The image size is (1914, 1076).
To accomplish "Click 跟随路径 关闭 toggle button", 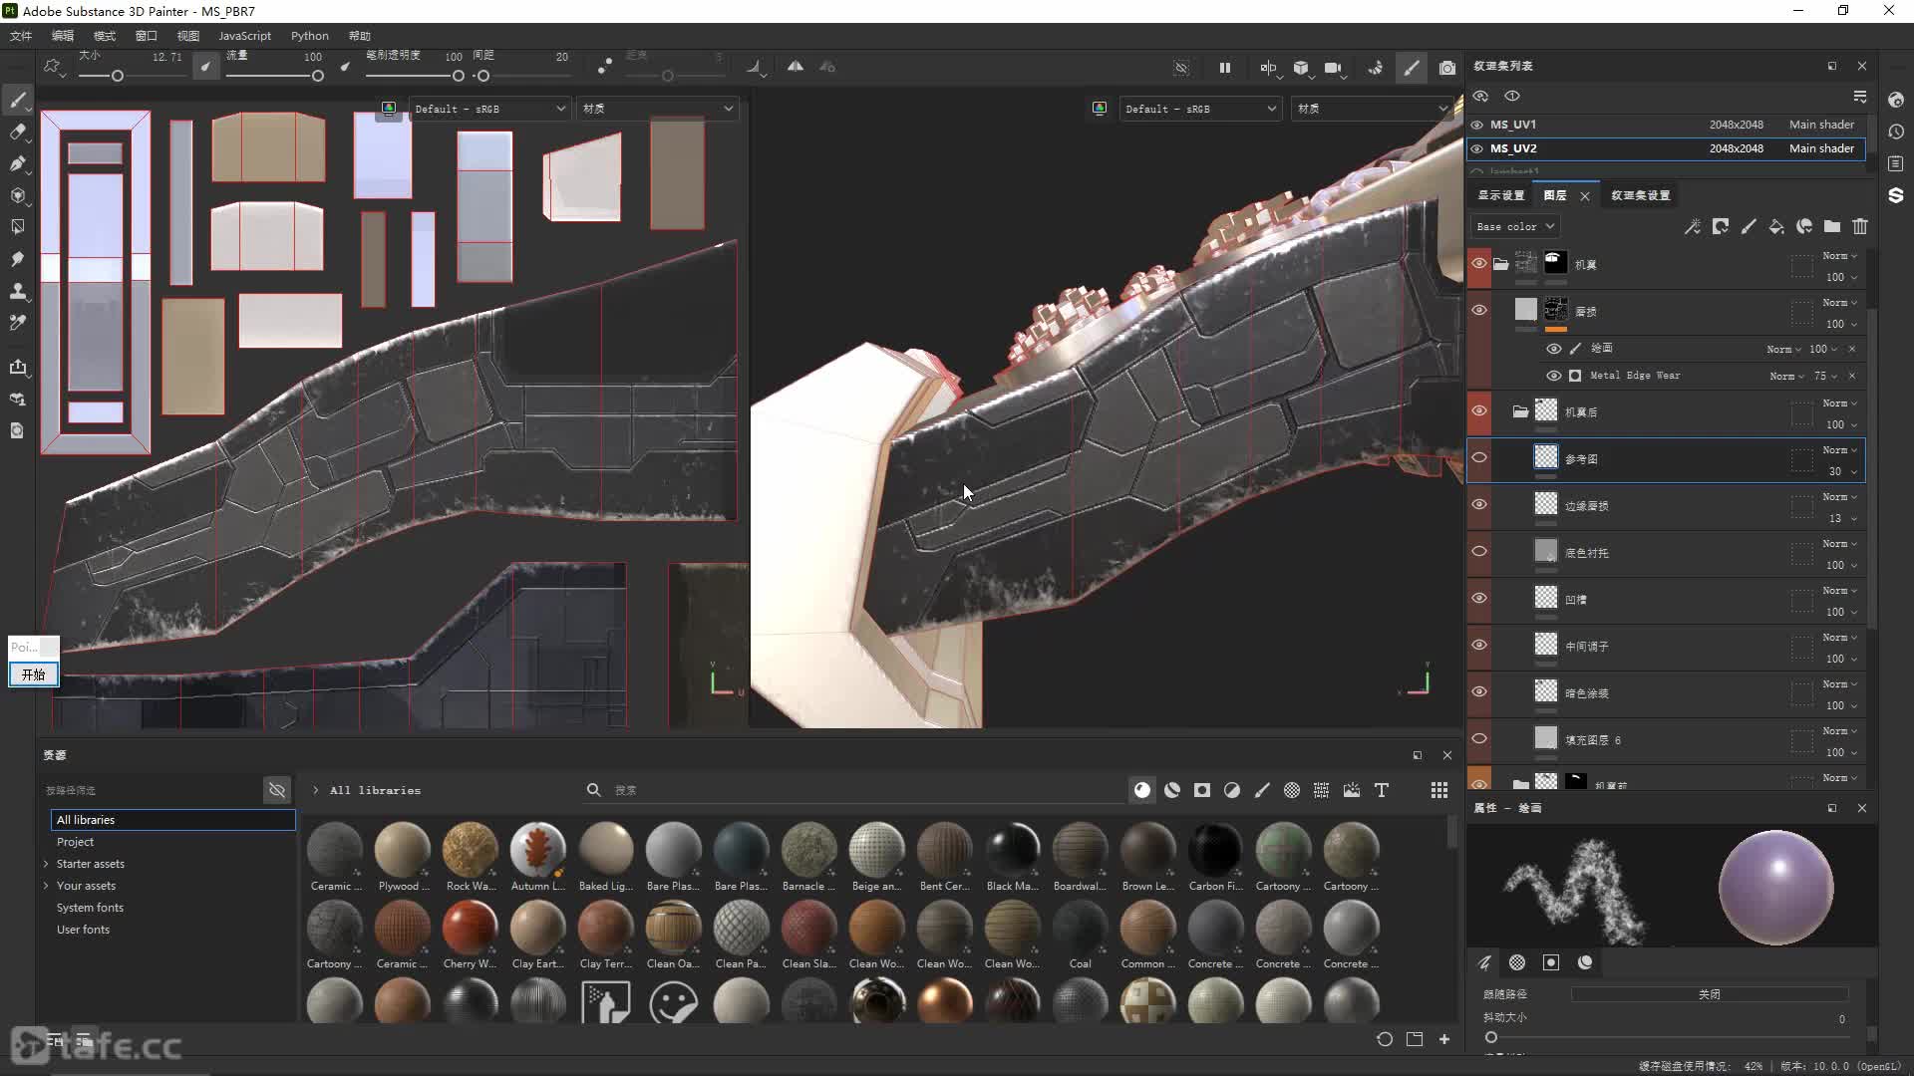I will (x=1710, y=994).
